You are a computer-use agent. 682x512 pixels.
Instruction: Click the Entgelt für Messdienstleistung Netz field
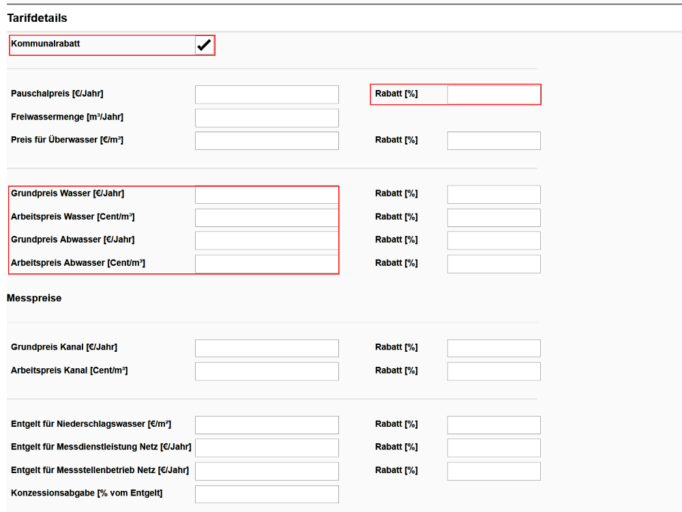(267, 448)
